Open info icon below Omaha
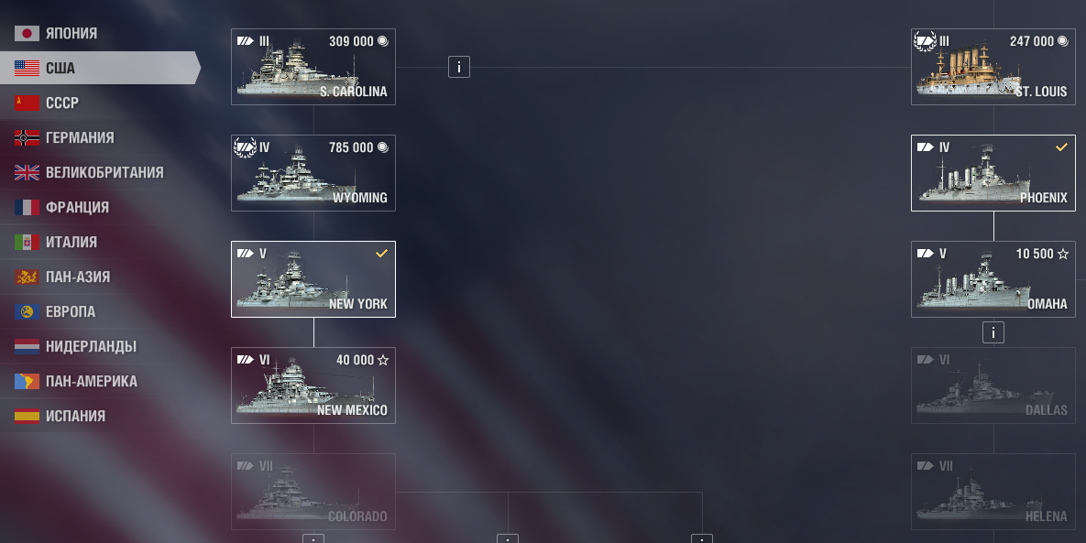This screenshot has width=1086, height=543. coord(993,332)
